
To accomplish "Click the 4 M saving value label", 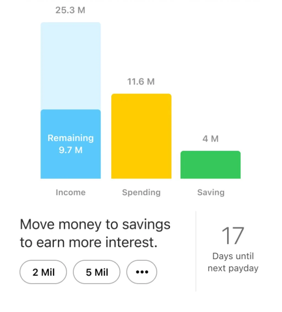I will click(210, 139).
